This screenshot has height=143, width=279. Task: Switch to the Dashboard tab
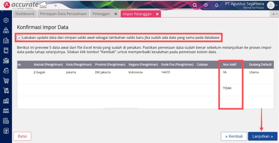pos(25,14)
